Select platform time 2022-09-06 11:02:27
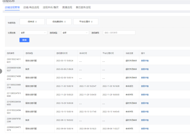This screenshot has height=138, width=190. [x=111, y=129]
